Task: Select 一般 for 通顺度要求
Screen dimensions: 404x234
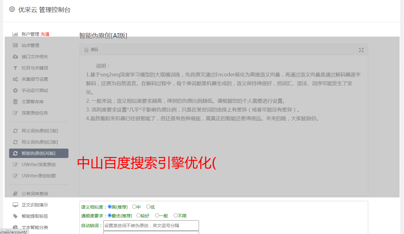Action: point(157,216)
